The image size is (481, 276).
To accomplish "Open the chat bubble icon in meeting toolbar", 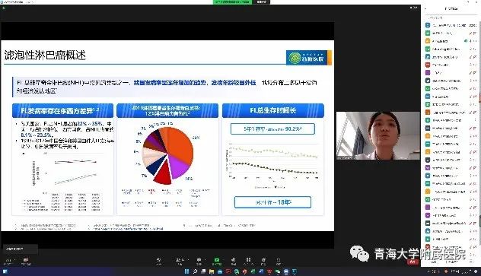I will [199, 260].
